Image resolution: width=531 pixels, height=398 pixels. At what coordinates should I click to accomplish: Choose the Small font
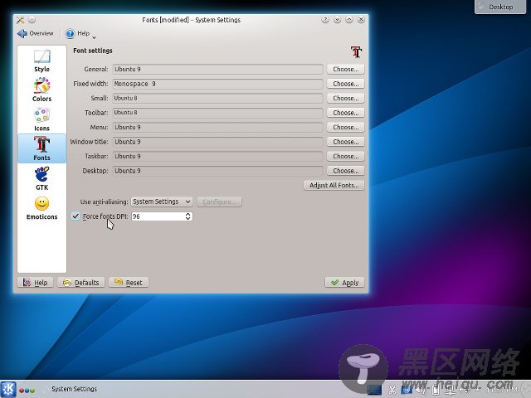345,98
